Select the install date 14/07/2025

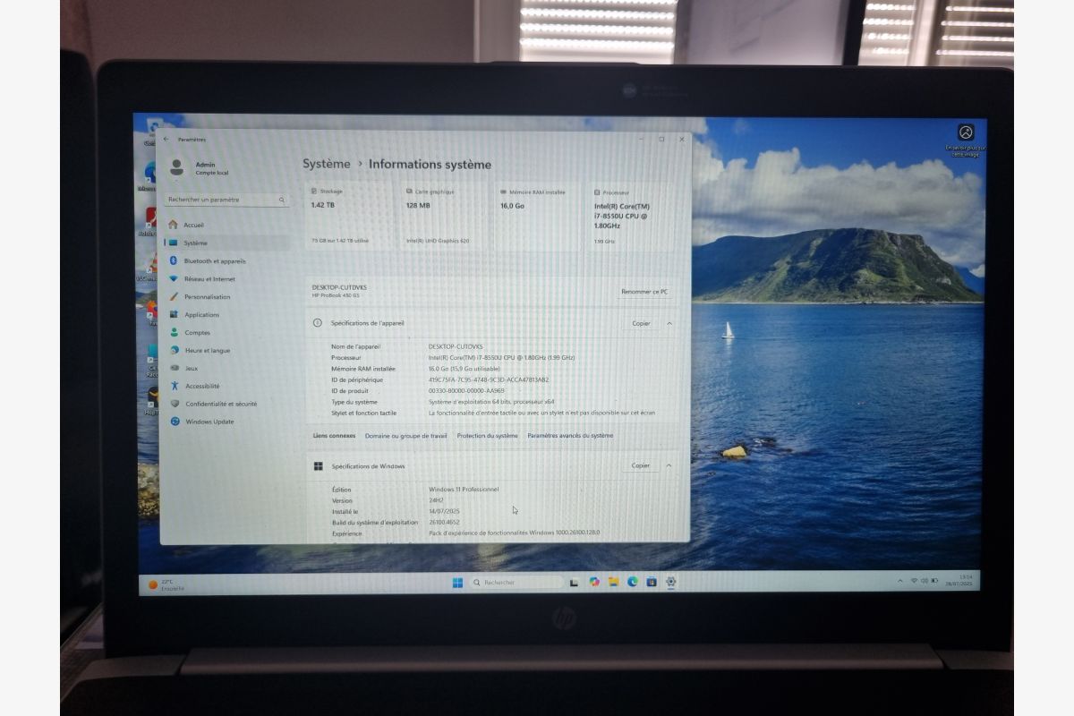pyautogui.click(x=444, y=511)
